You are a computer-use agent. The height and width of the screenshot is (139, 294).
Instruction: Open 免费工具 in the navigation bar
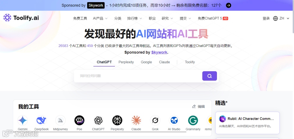(80, 18)
